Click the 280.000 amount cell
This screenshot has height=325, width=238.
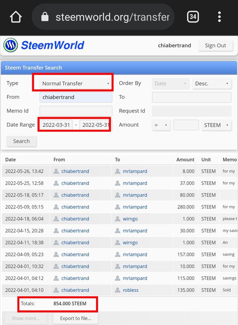tap(186, 207)
